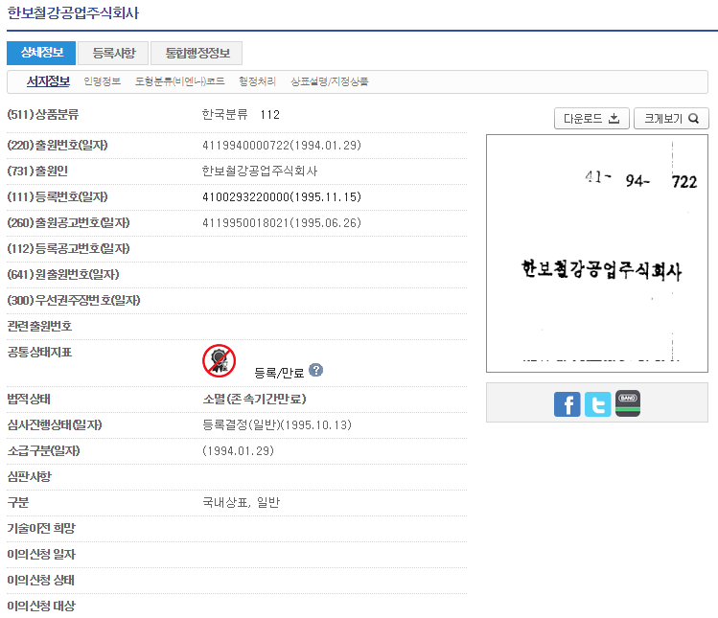Open the 행정처리 sub-tab
The width and height of the screenshot is (718, 618).
pos(257,81)
